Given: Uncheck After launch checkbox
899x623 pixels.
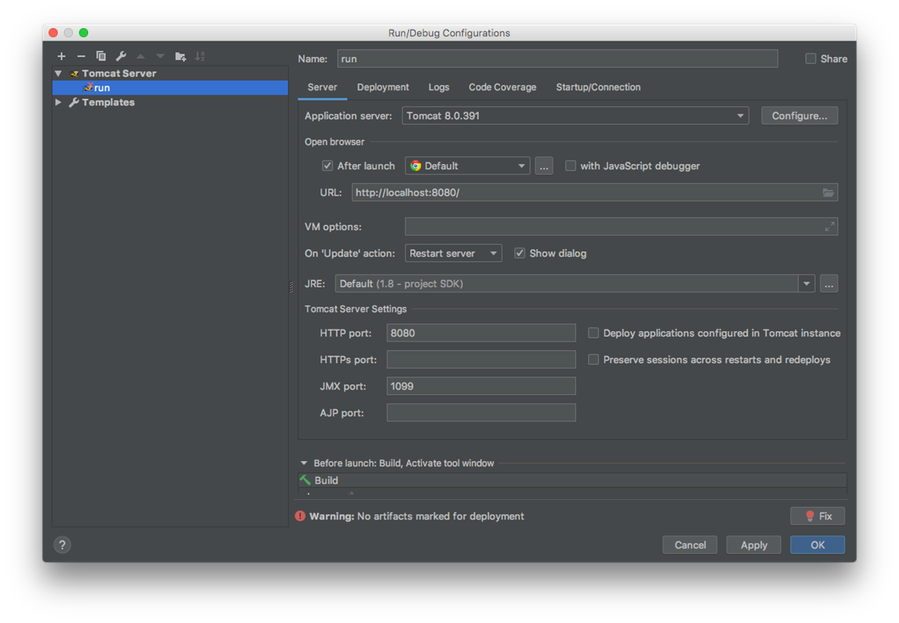Looking at the screenshot, I should pos(328,166).
